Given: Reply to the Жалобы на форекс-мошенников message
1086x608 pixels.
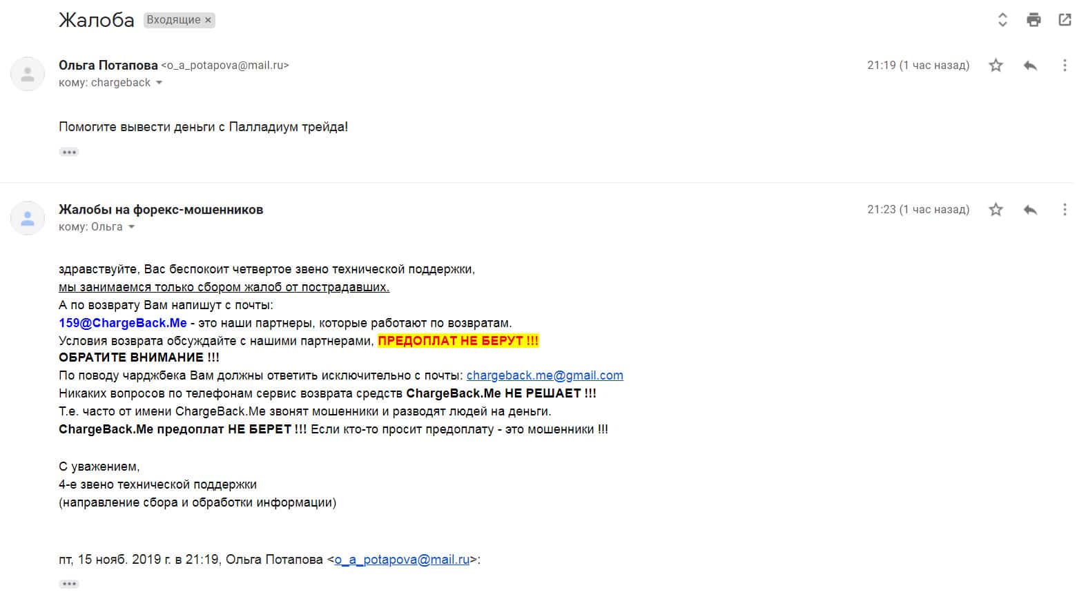Looking at the screenshot, I should point(1030,210).
